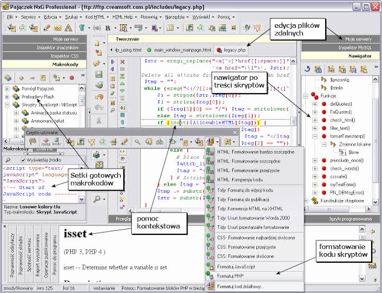Click the pencil icon in Często używane toolbar
This screenshot has height=293, width=382.
[125, 141]
